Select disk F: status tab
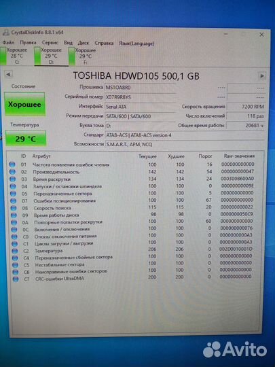 [x=83, y=56]
